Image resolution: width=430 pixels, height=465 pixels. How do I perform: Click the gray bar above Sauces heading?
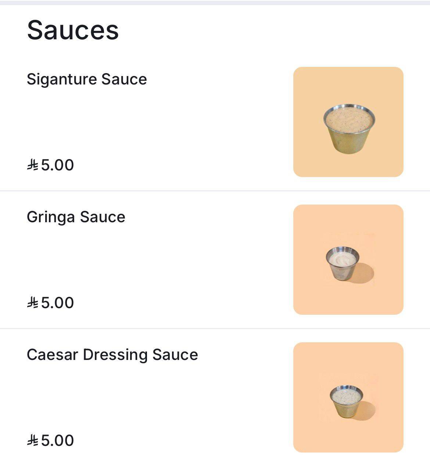[215, 3]
